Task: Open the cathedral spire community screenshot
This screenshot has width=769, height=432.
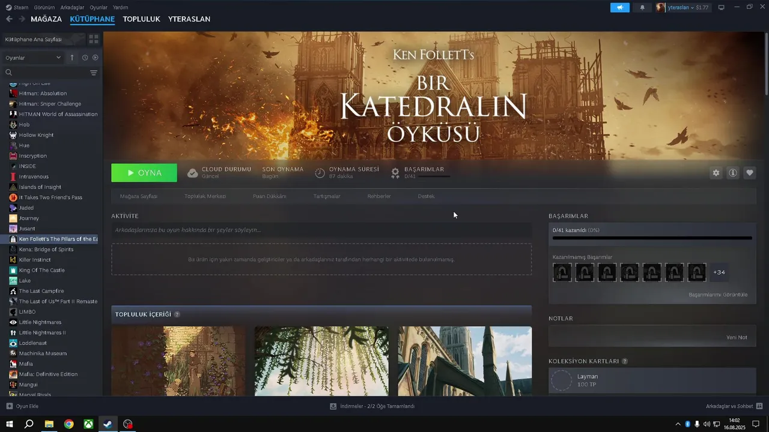Action: tap(464, 361)
